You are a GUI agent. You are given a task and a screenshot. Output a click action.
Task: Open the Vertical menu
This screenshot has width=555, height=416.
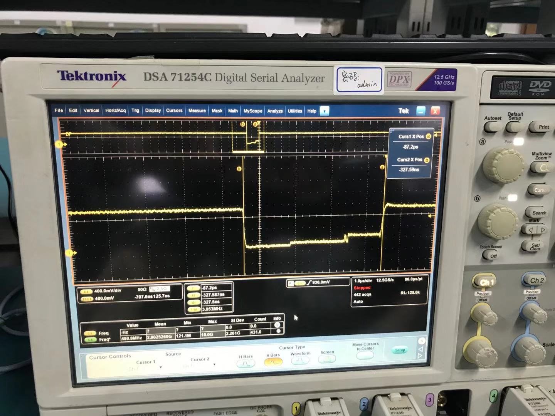pos(91,111)
